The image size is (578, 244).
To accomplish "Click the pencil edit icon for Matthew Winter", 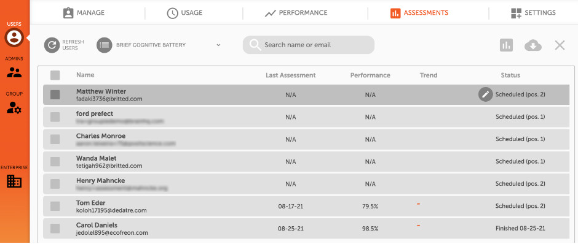I will click(x=486, y=94).
